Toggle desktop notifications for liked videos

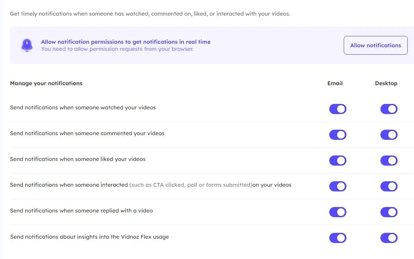[389, 161]
